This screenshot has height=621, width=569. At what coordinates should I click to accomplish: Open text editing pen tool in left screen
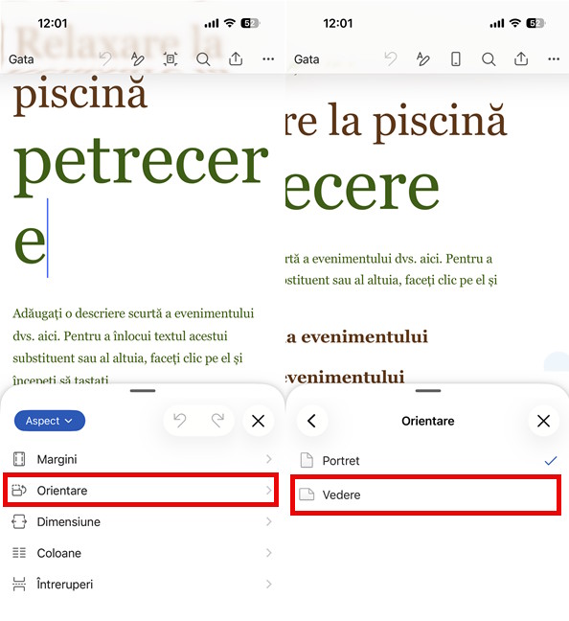pos(137,59)
